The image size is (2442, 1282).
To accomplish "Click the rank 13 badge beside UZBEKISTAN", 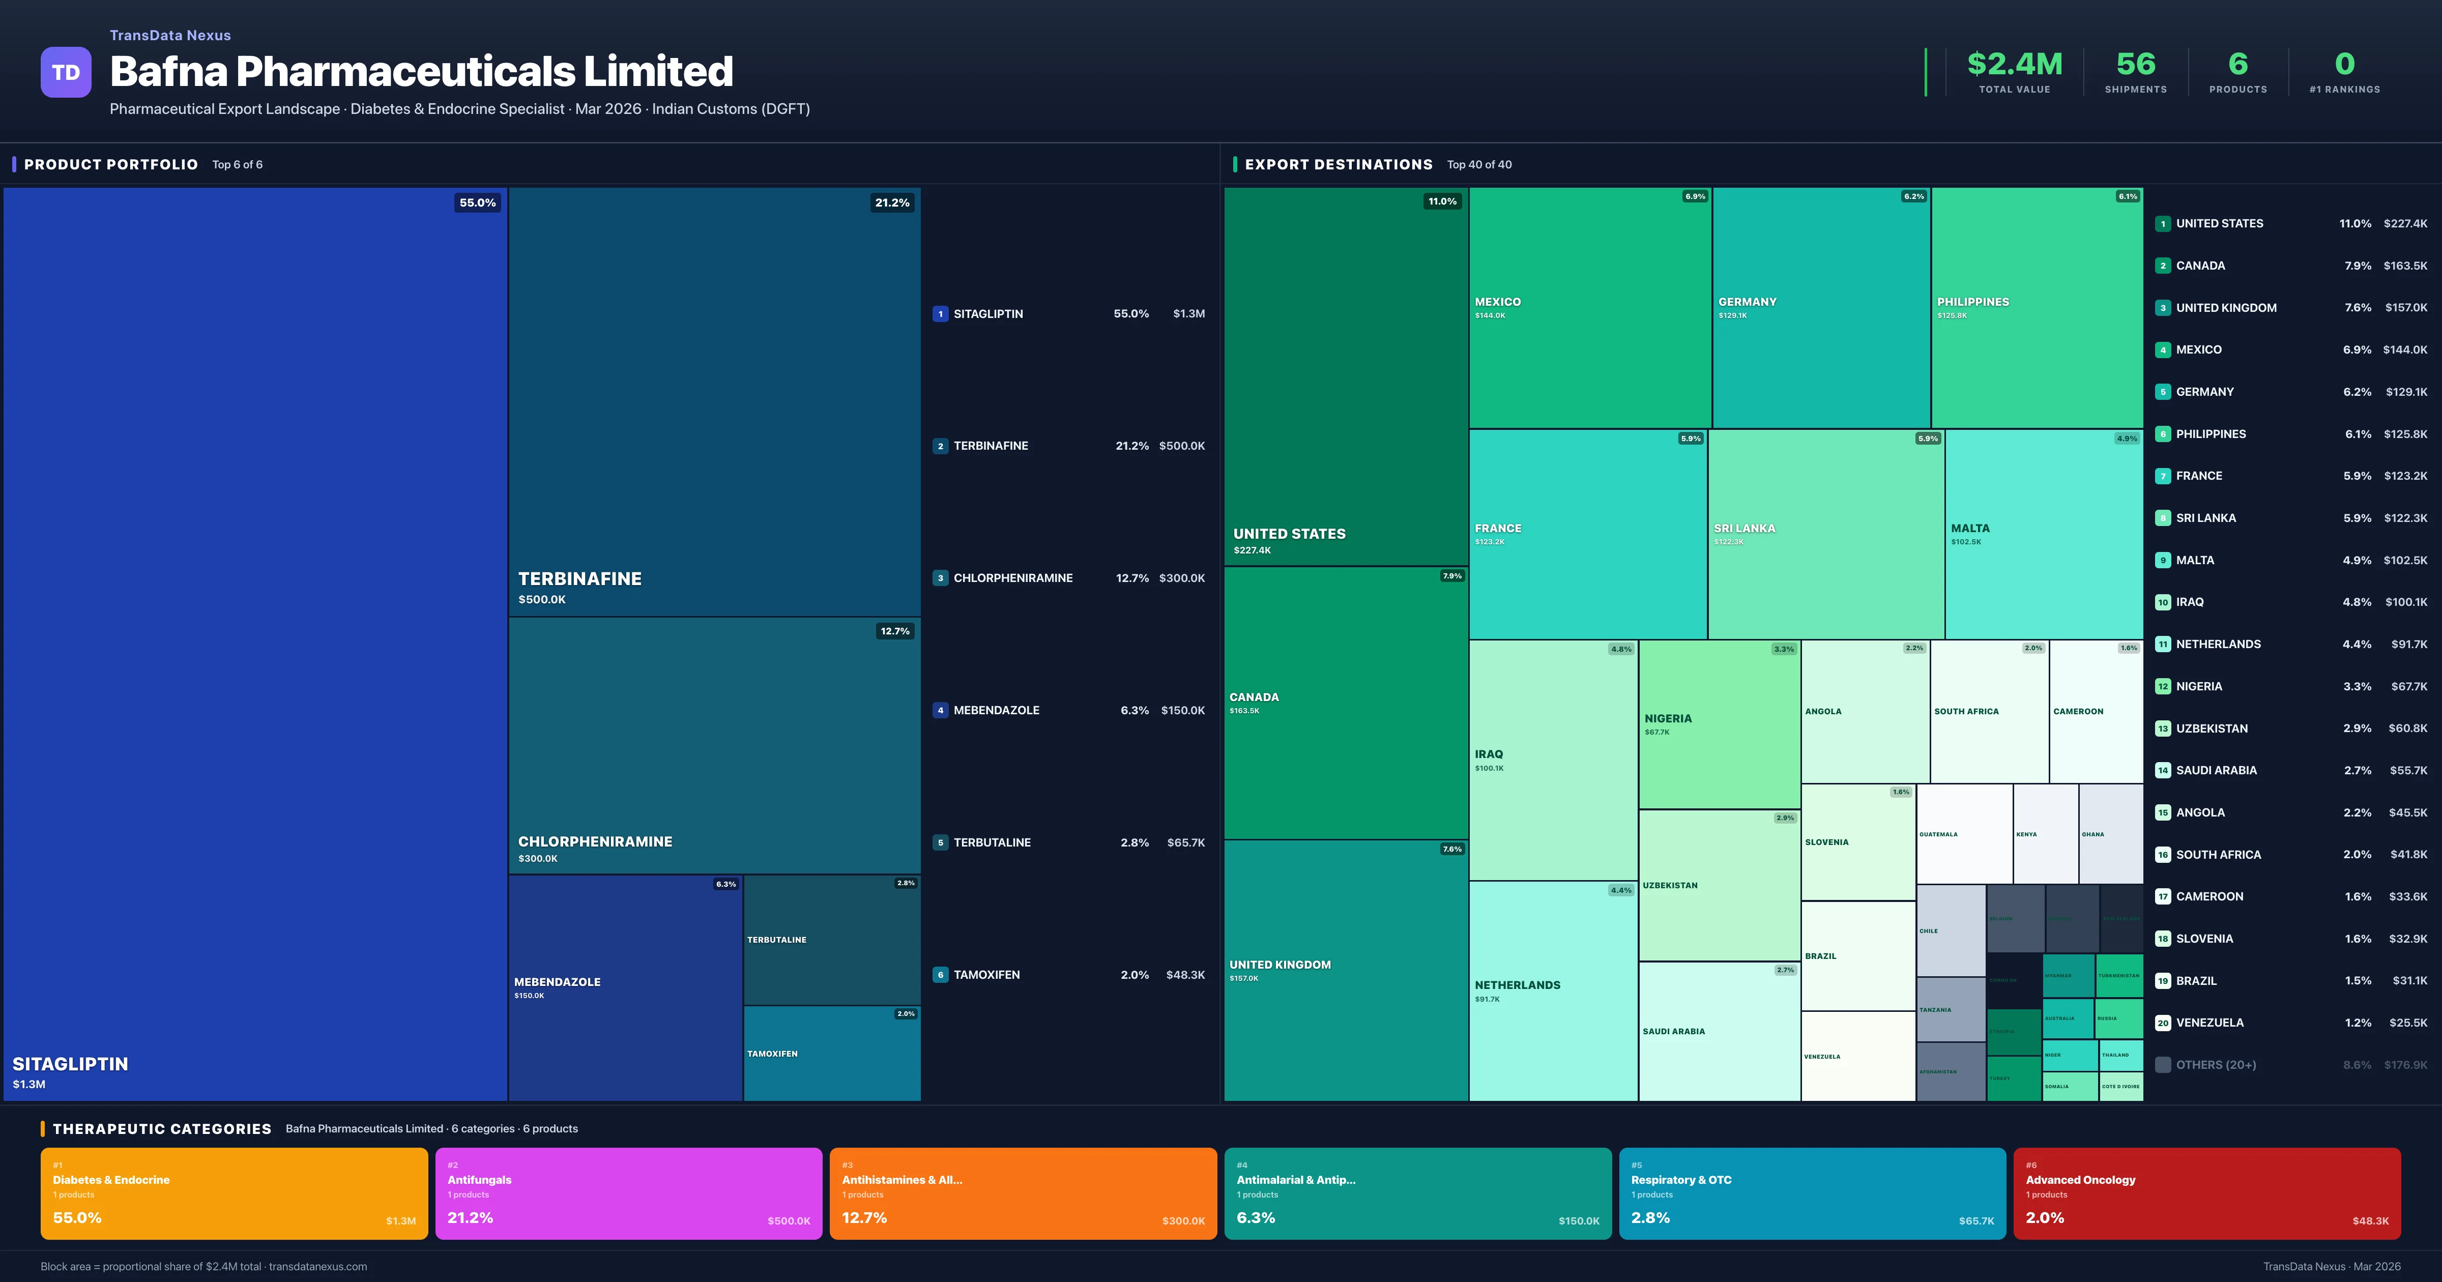I will pyautogui.click(x=2164, y=728).
